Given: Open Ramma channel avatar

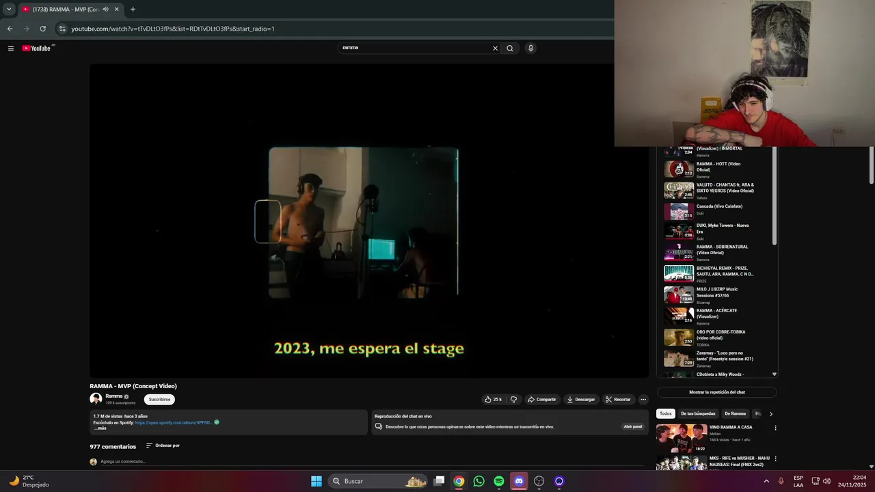Looking at the screenshot, I should [x=96, y=398].
